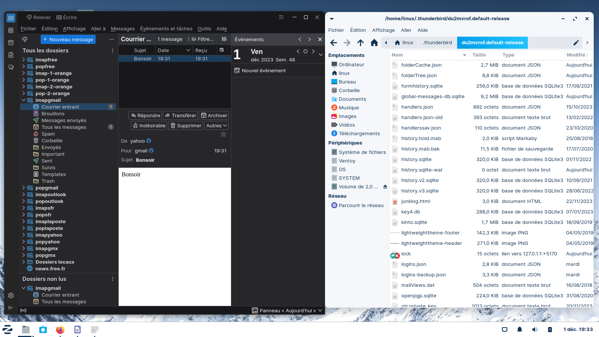The image size is (599, 337).
Task: Edit the path with the pencil icon
Action: click(576, 43)
